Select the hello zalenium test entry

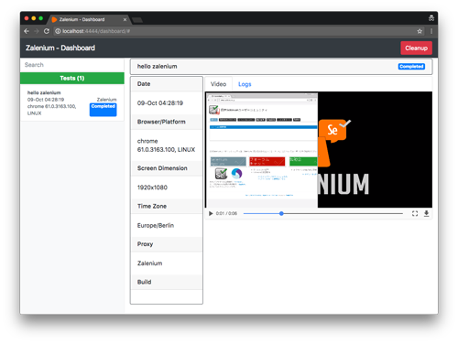point(72,102)
